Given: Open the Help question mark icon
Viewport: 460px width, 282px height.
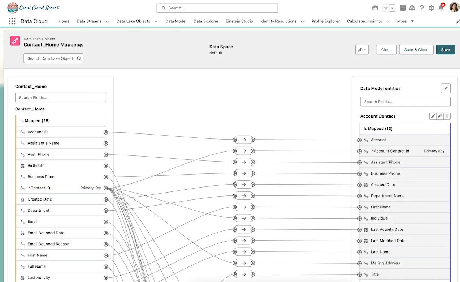Looking at the screenshot, I should point(422,8).
